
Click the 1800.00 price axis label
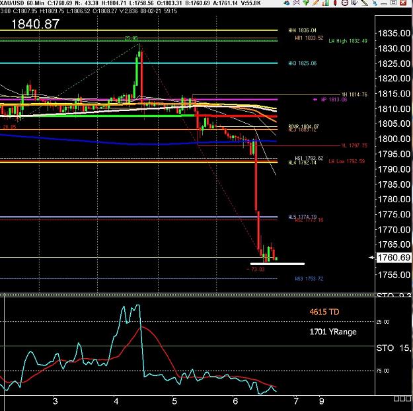394,139
